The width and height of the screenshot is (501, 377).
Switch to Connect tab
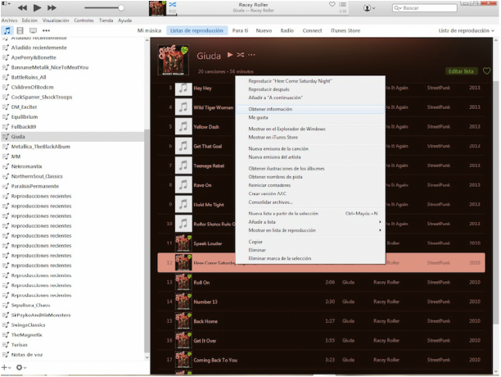312,30
